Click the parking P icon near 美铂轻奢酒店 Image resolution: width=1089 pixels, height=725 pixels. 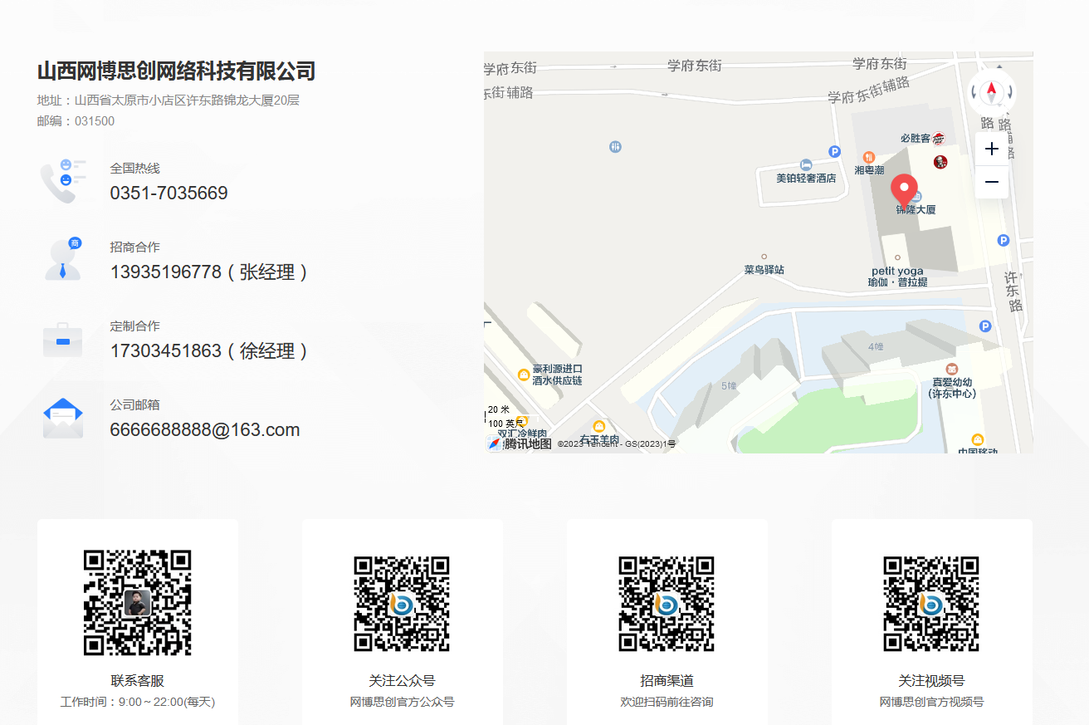coord(833,151)
